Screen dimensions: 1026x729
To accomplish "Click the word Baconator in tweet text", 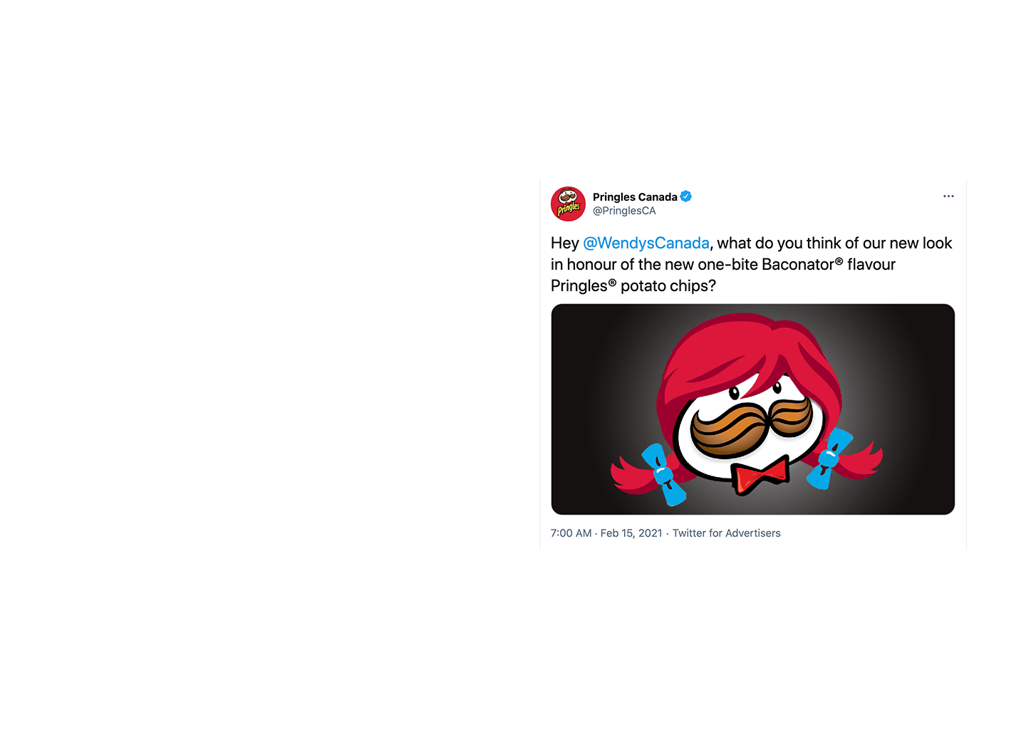I will click(798, 265).
